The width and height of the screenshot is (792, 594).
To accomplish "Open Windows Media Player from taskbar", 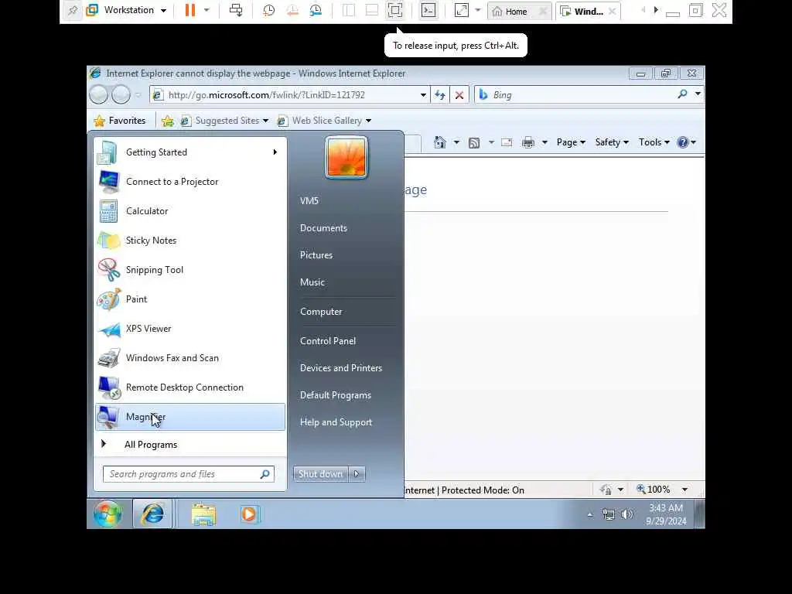I will click(x=249, y=514).
